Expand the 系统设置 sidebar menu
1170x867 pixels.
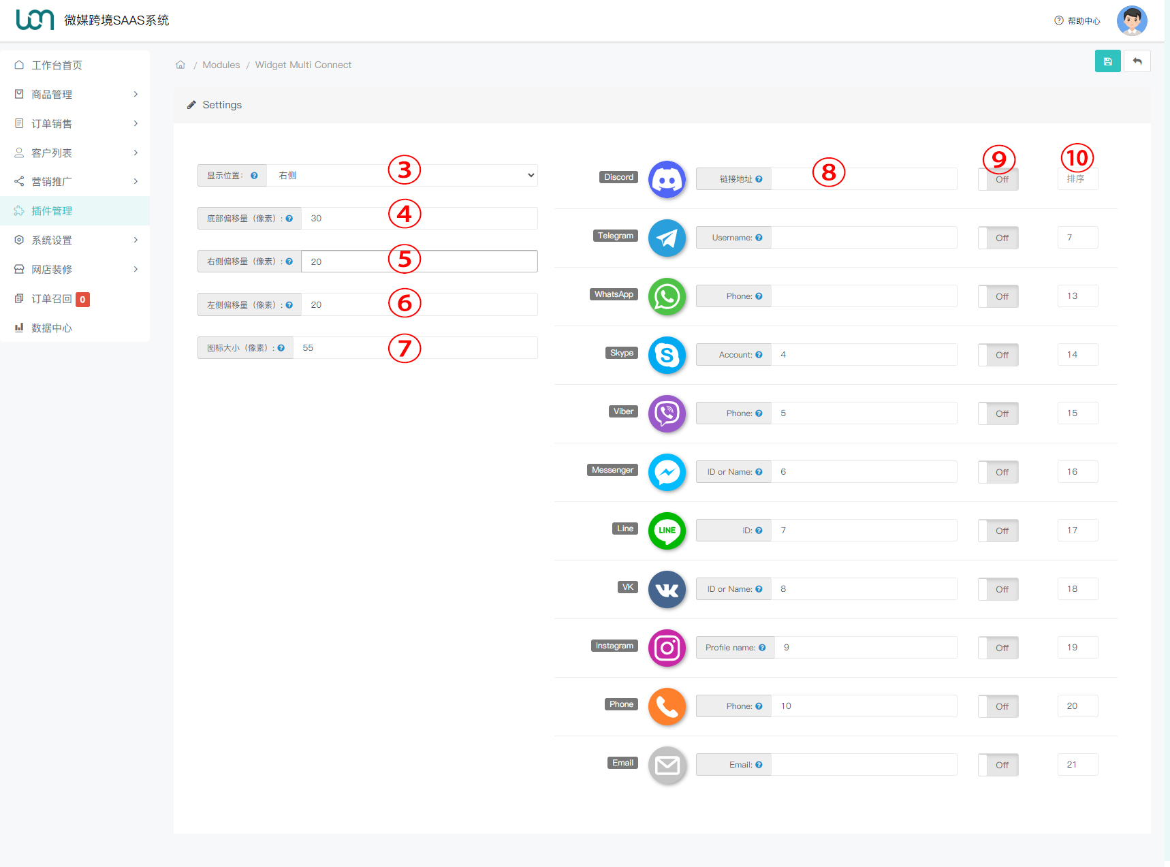[x=76, y=240]
